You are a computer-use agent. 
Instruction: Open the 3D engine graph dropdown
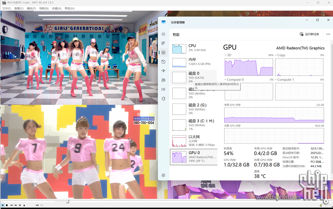(228, 55)
